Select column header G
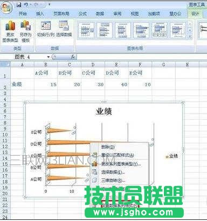207x221 pixels. point(163,65)
